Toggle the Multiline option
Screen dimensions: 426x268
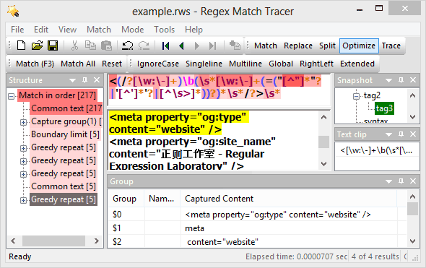pos(245,64)
